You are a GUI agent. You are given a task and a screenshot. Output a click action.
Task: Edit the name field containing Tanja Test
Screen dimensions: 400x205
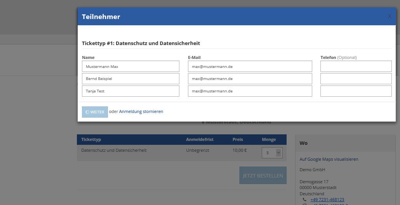[130, 91]
